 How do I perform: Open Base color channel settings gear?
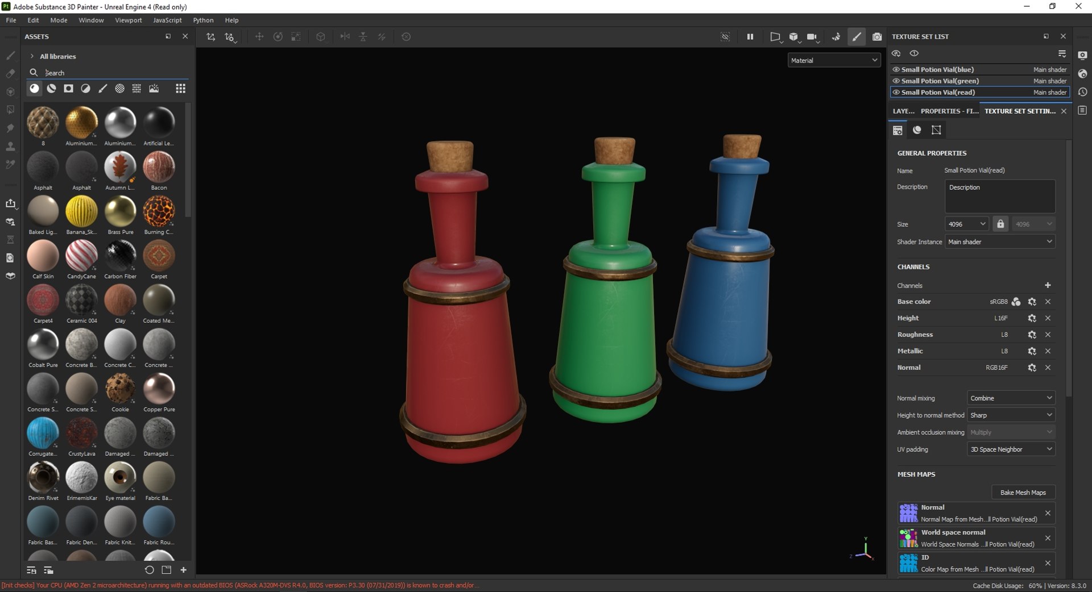[x=1032, y=302]
